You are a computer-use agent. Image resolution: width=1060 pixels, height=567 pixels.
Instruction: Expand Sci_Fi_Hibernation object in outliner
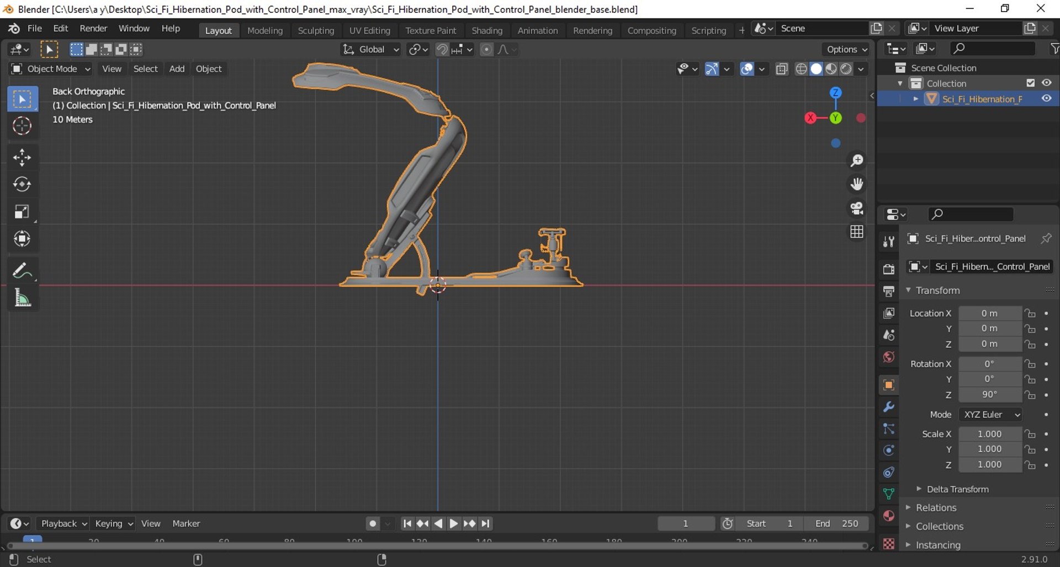pos(916,99)
